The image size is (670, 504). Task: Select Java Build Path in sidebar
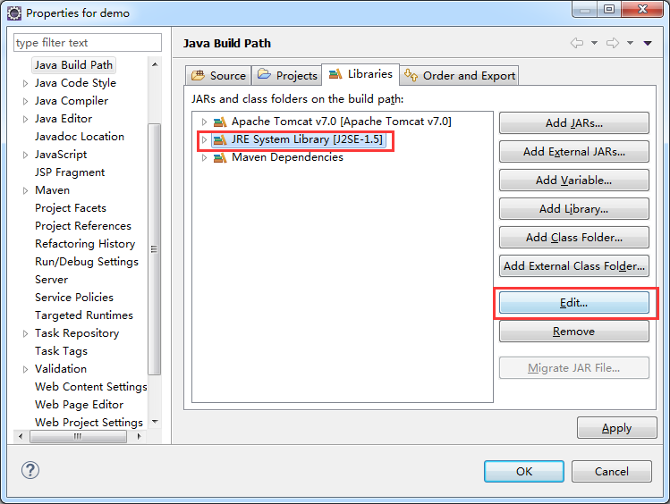(73, 65)
